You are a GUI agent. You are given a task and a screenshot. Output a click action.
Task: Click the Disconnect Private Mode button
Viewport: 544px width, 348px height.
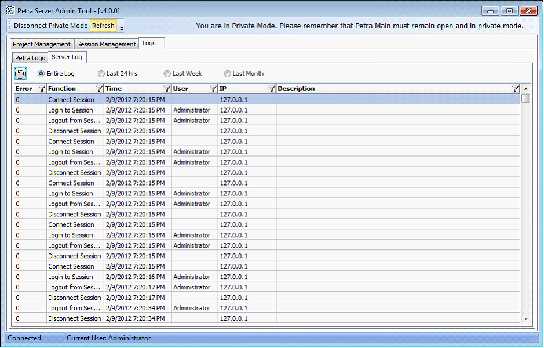click(50, 26)
